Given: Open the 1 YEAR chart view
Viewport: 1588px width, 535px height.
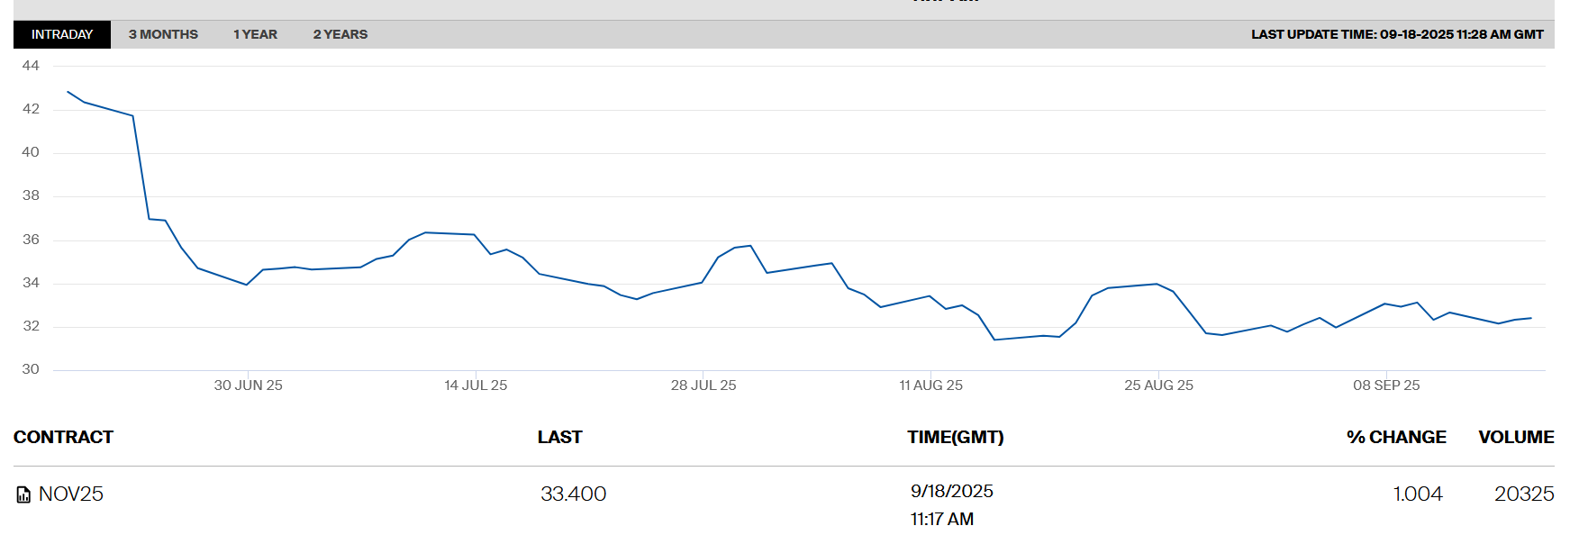Looking at the screenshot, I should (255, 34).
